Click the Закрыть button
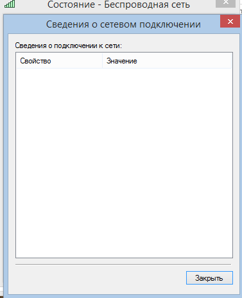The image size is (242, 298). tap(209, 278)
